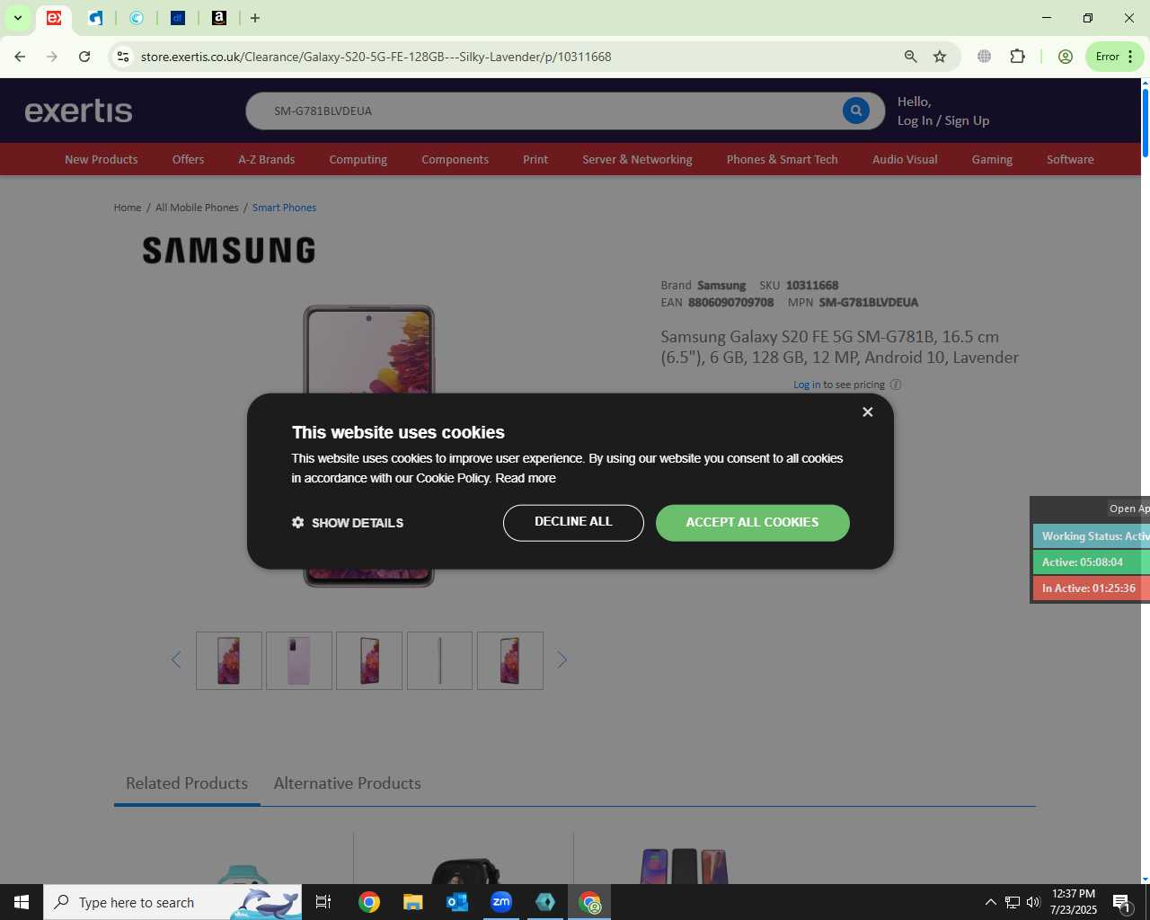This screenshot has height=920, width=1150.
Task: Open Zoom app from taskbar
Action: pos(501,902)
